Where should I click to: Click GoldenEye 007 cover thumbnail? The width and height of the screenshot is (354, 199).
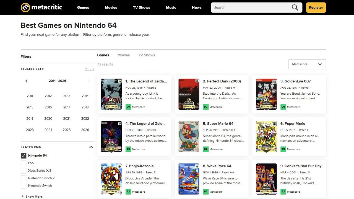click(266, 94)
